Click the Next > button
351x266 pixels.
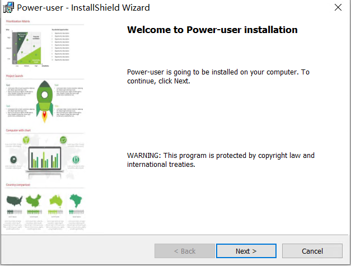246,251
